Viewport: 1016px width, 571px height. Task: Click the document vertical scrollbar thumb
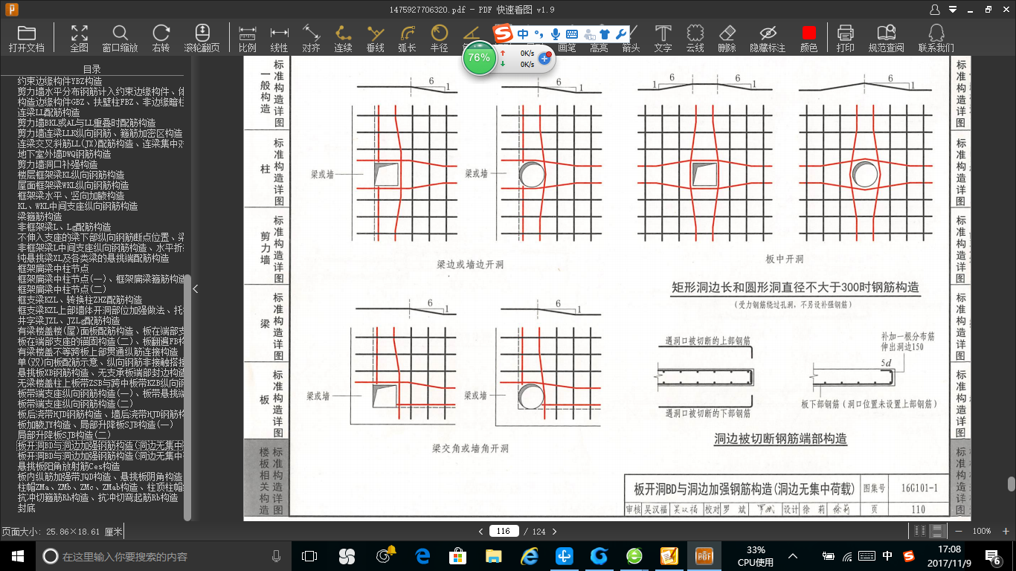click(x=1011, y=484)
